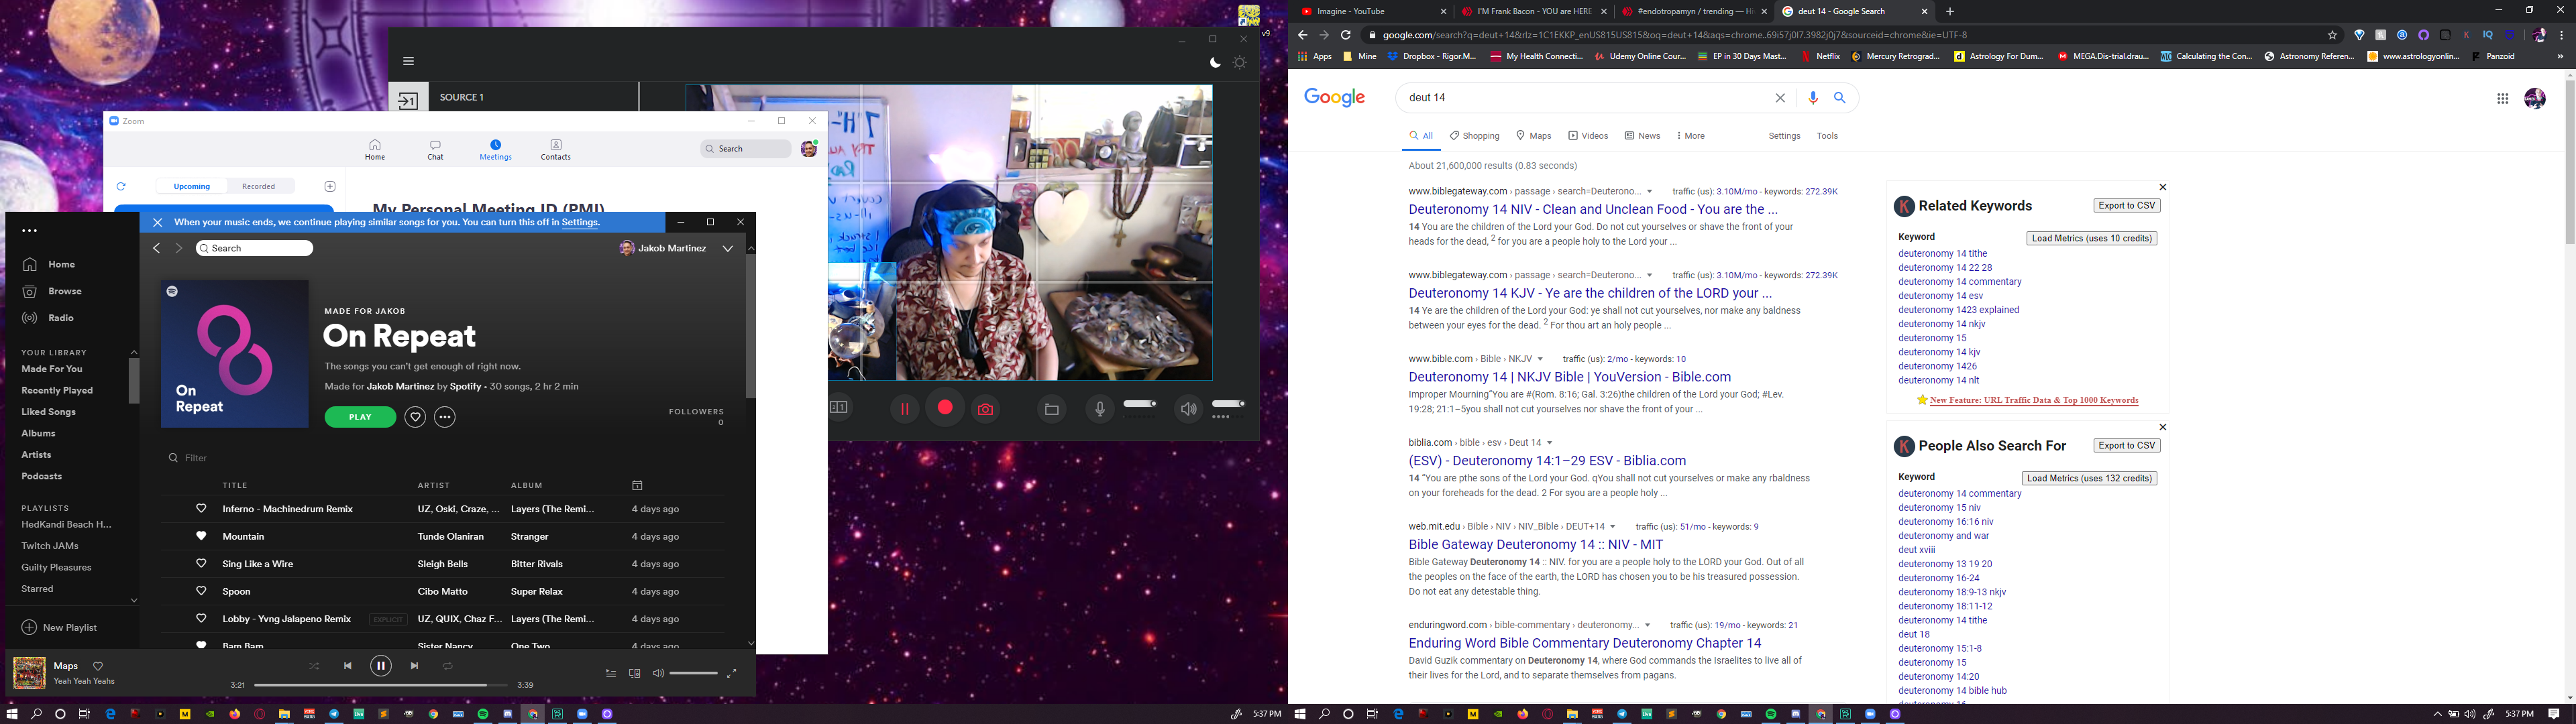Image resolution: width=2576 pixels, height=724 pixels.
Task: Adjust the recorder speaker volume slider
Action: (1228, 404)
